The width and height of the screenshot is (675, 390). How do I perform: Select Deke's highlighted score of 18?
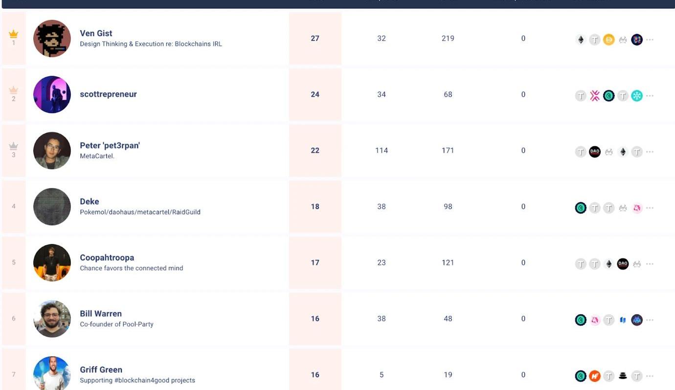pos(315,207)
